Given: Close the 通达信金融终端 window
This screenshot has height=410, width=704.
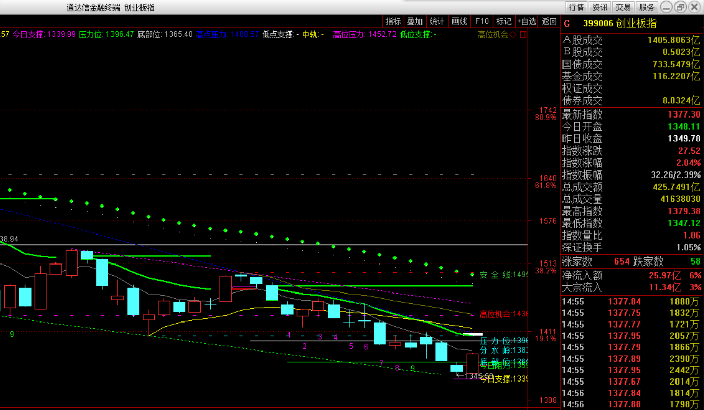Looking at the screenshot, I should click(x=694, y=7).
